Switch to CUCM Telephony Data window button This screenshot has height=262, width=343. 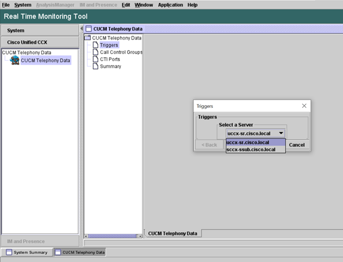80,252
